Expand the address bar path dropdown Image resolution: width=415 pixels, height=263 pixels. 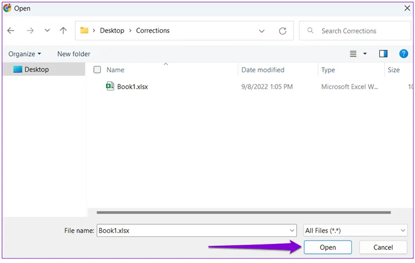(262, 31)
